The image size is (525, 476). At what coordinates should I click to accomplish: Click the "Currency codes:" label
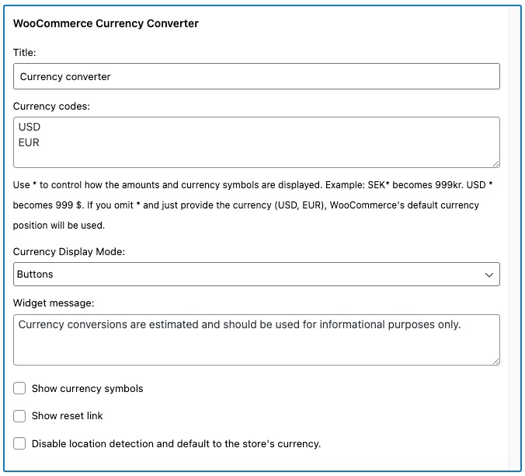pos(52,106)
